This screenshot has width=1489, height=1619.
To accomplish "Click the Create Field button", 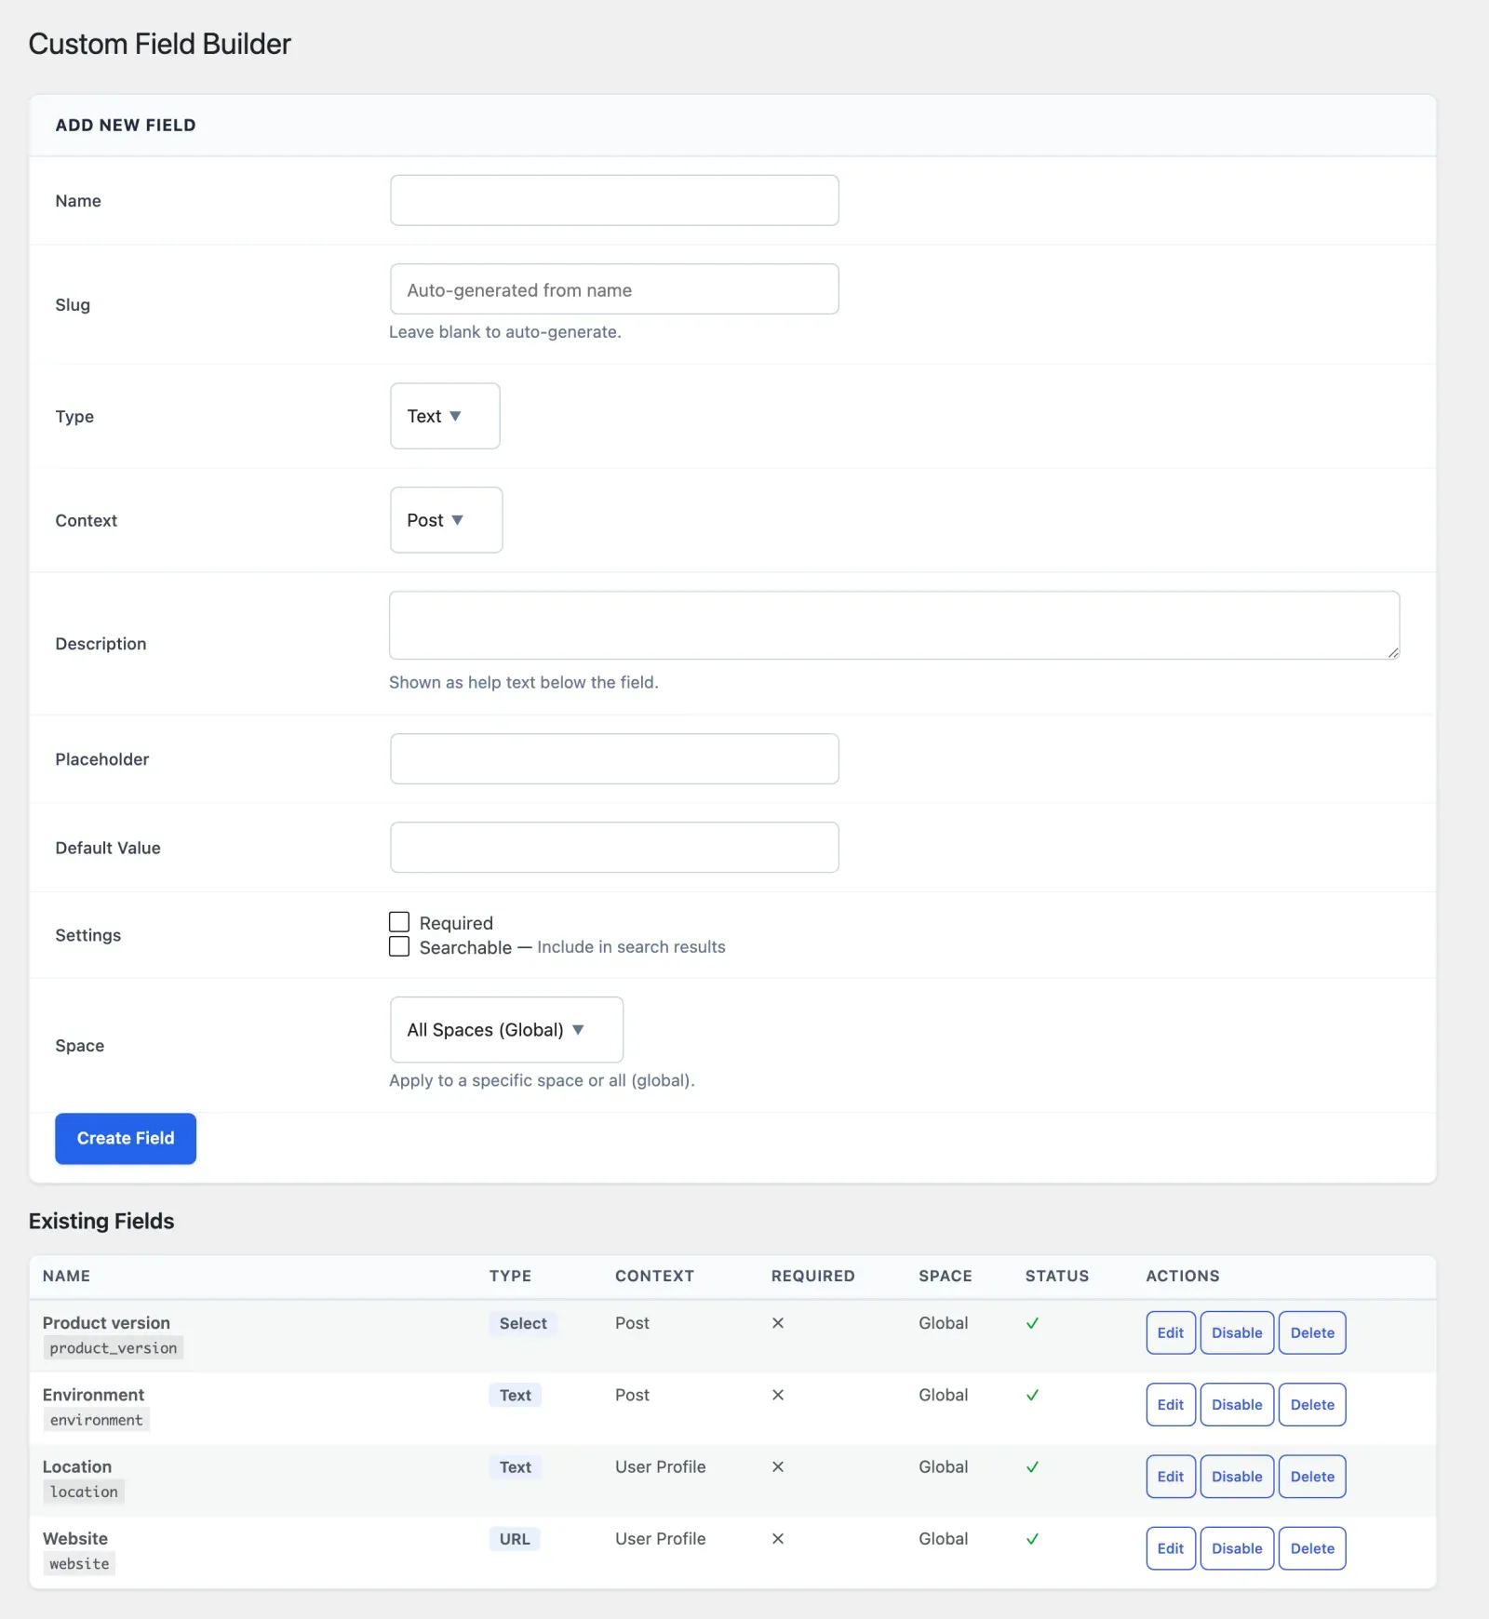I will tap(126, 1138).
